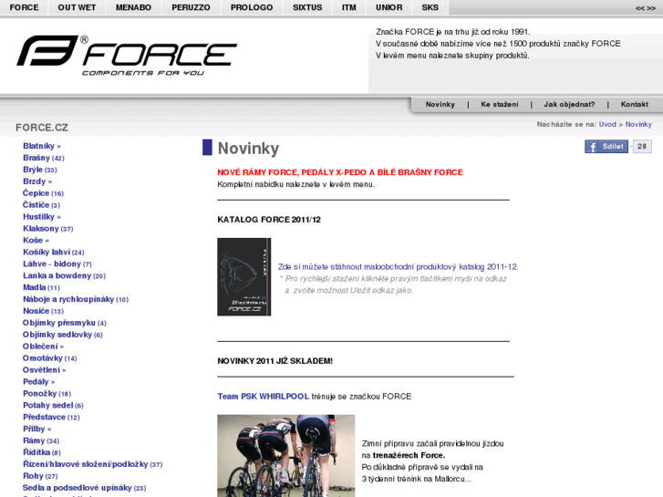This screenshot has width=663, height=497.
Task: Open the Představce (12) category
Action: click(51, 418)
